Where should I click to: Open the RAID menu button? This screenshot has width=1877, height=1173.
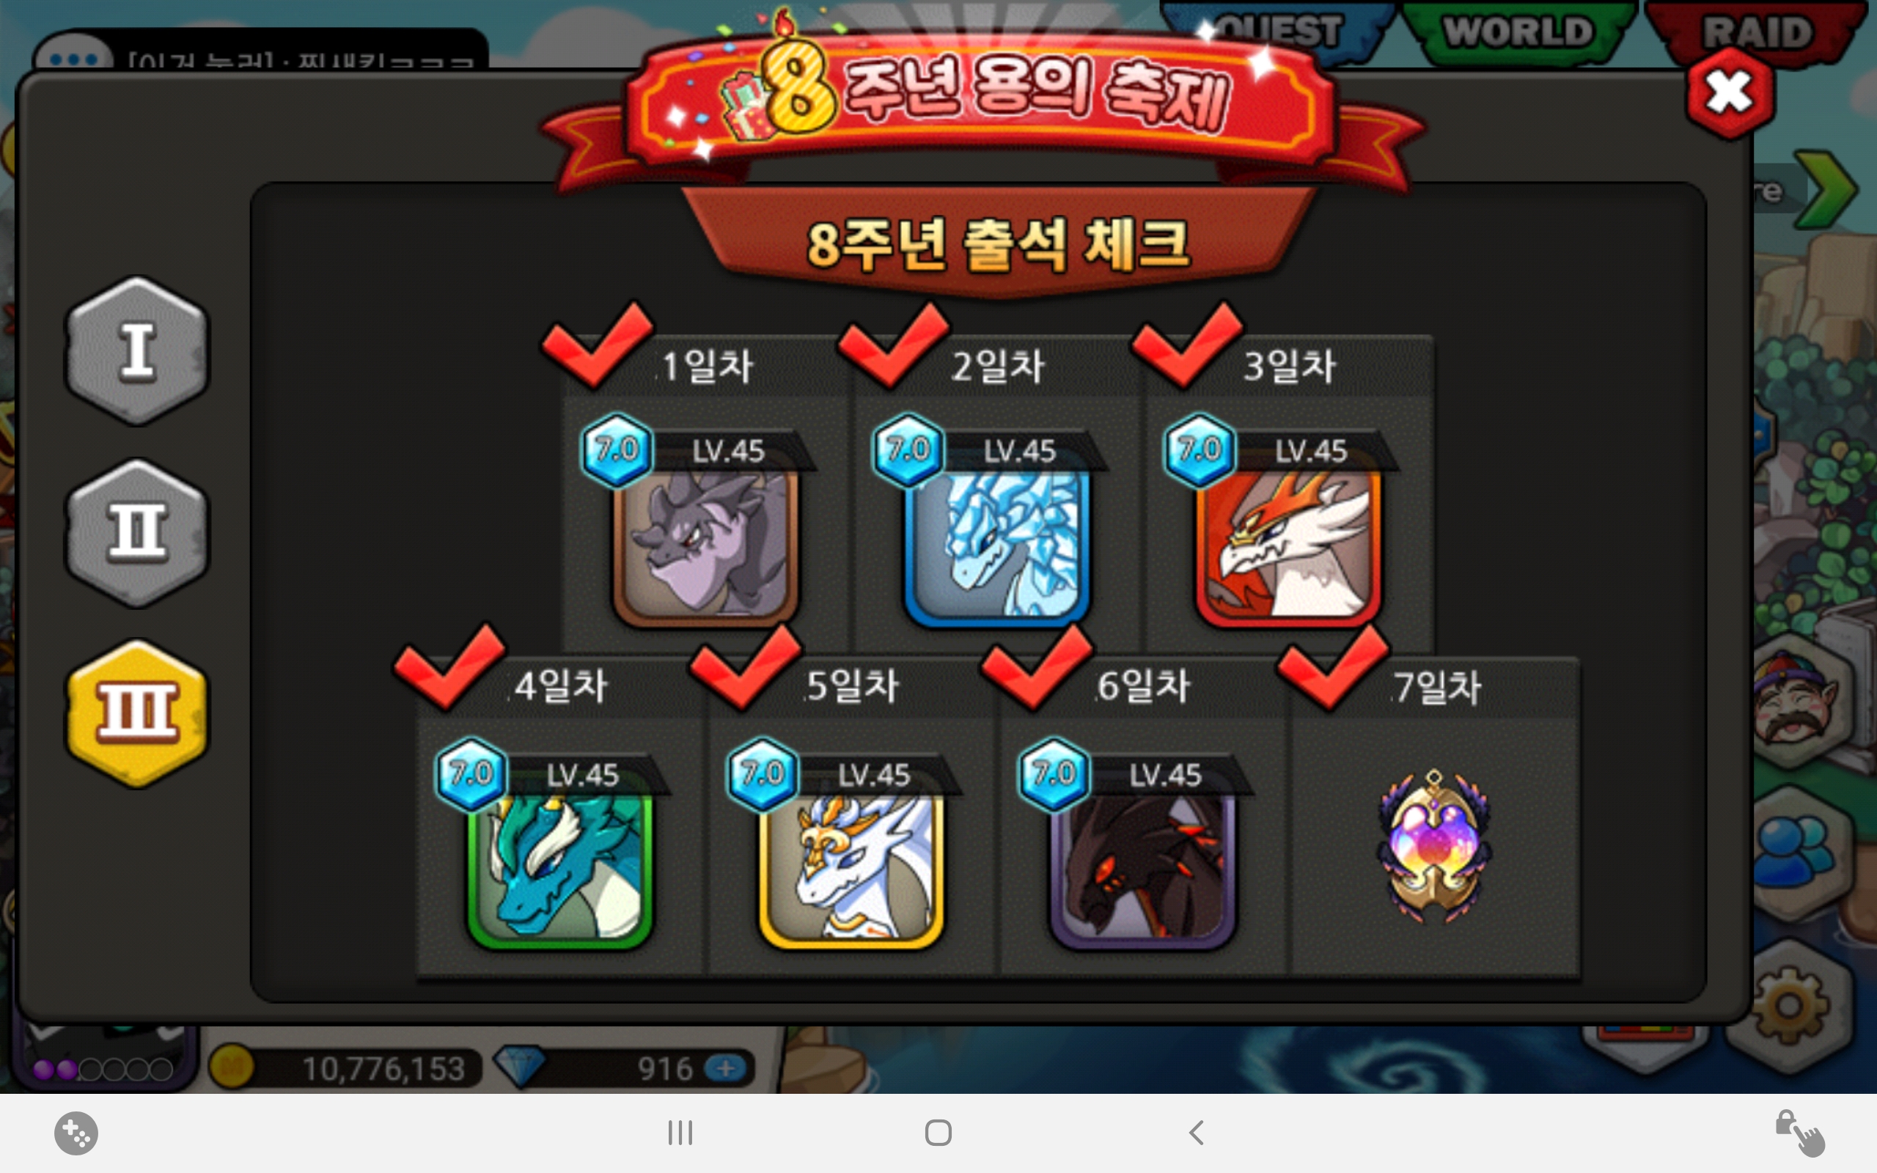(1756, 32)
